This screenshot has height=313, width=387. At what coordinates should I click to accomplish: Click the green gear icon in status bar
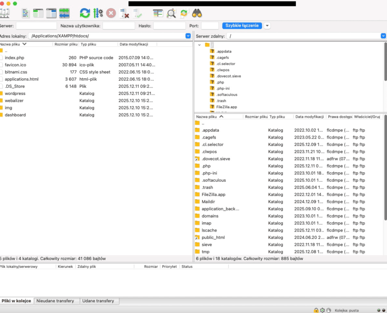(323, 310)
